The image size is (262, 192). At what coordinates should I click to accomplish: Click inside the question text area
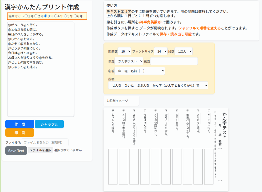pyautogui.click(x=41, y=90)
